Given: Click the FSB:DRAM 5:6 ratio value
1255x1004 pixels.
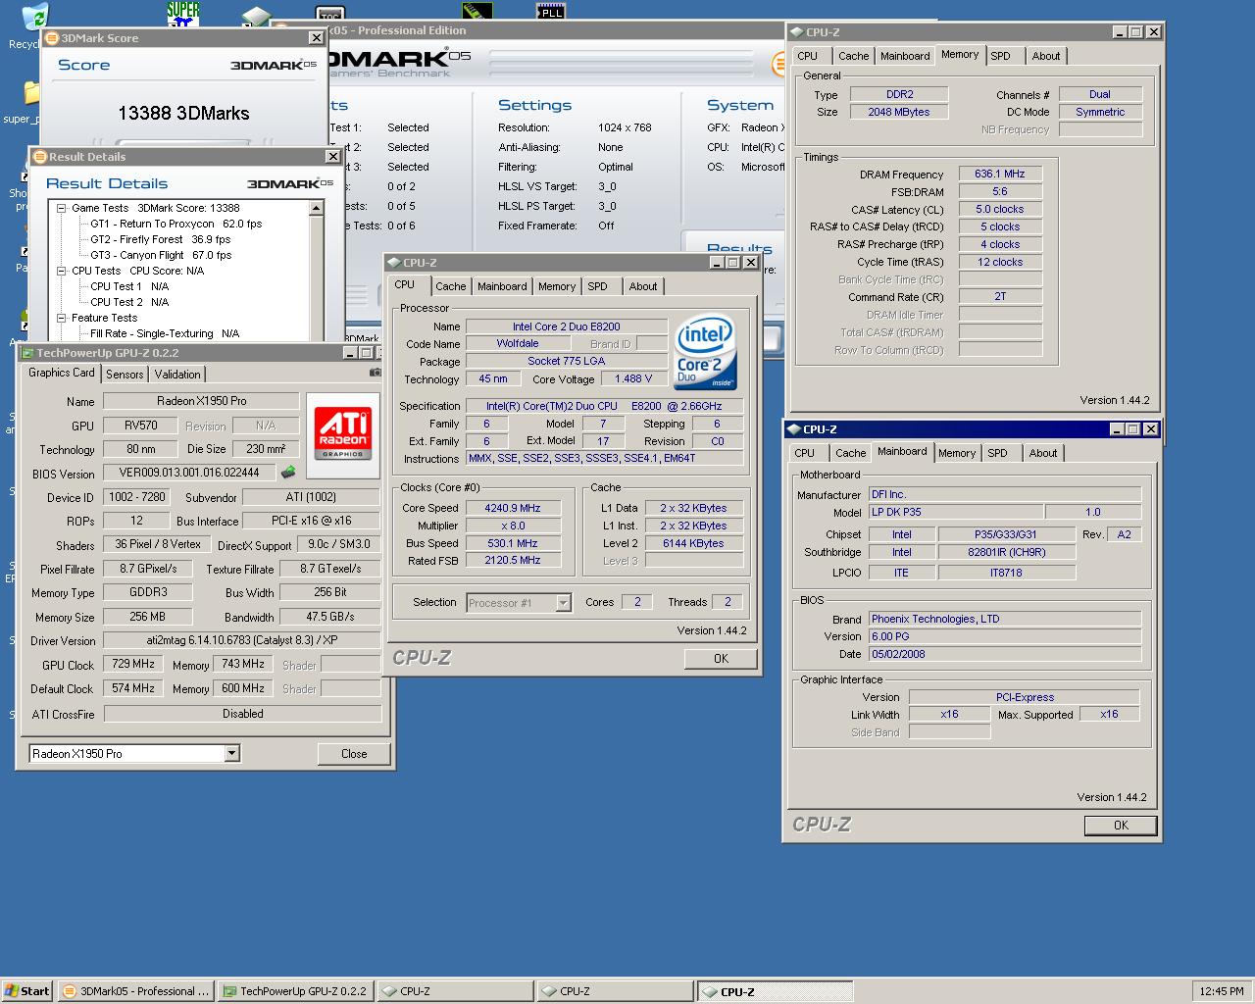Looking at the screenshot, I should pos(1000,191).
